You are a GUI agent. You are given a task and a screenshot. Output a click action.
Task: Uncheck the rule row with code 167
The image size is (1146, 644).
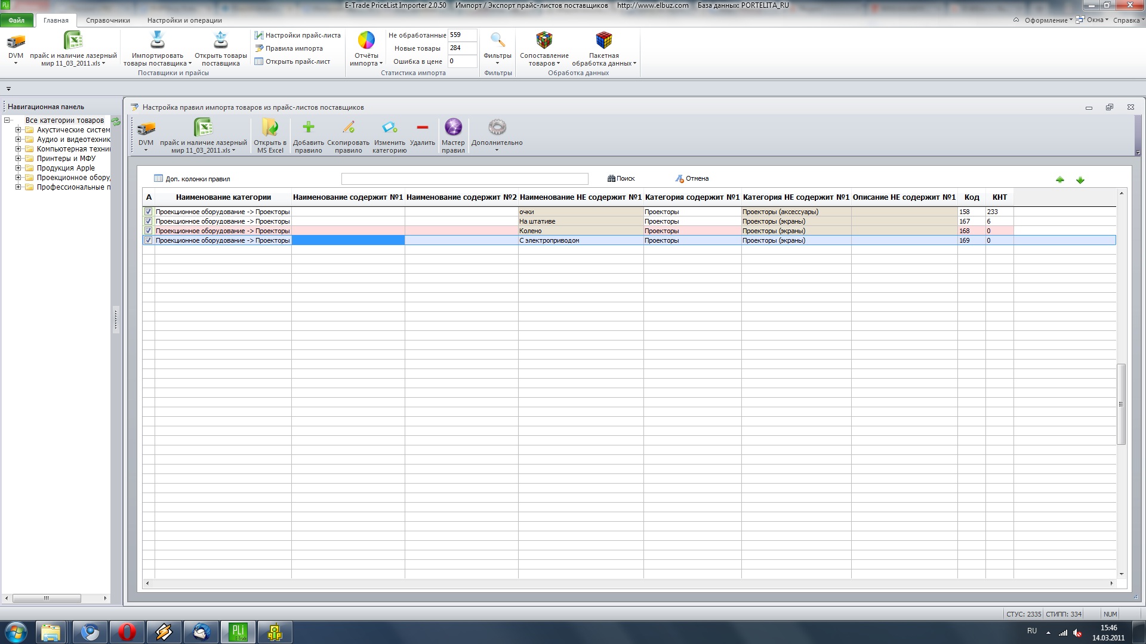tap(148, 221)
